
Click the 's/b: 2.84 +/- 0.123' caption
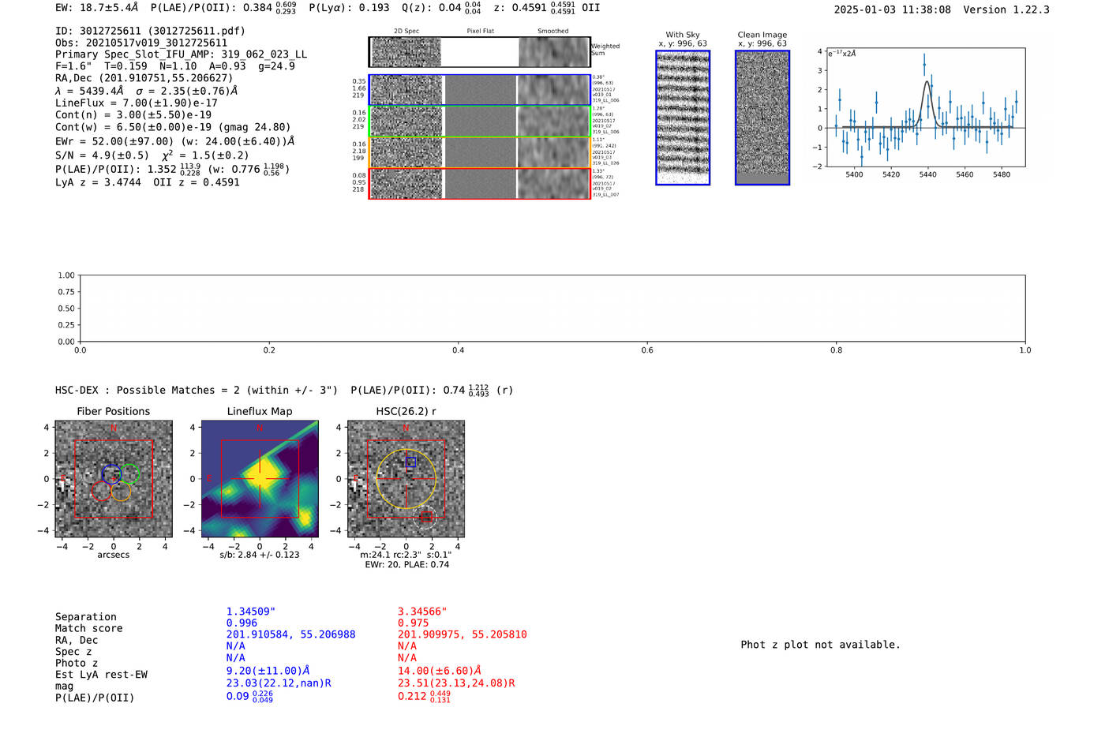click(x=260, y=555)
